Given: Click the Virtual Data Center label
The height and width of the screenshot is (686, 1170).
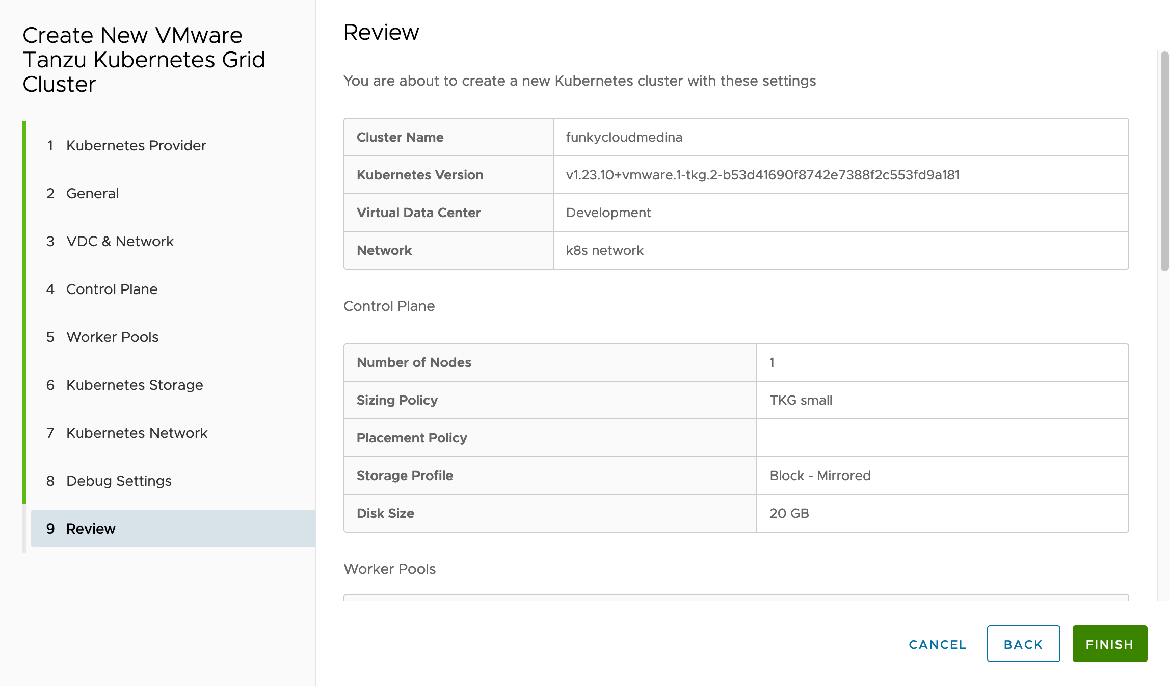Looking at the screenshot, I should tap(418, 213).
